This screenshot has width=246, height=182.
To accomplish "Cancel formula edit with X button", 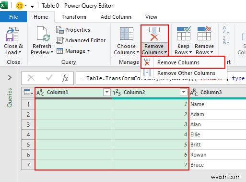I will [31, 78].
